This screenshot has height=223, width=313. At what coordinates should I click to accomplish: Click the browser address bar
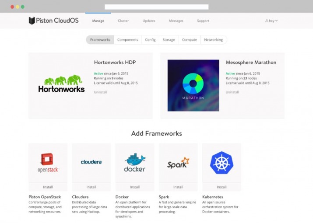point(157,7)
